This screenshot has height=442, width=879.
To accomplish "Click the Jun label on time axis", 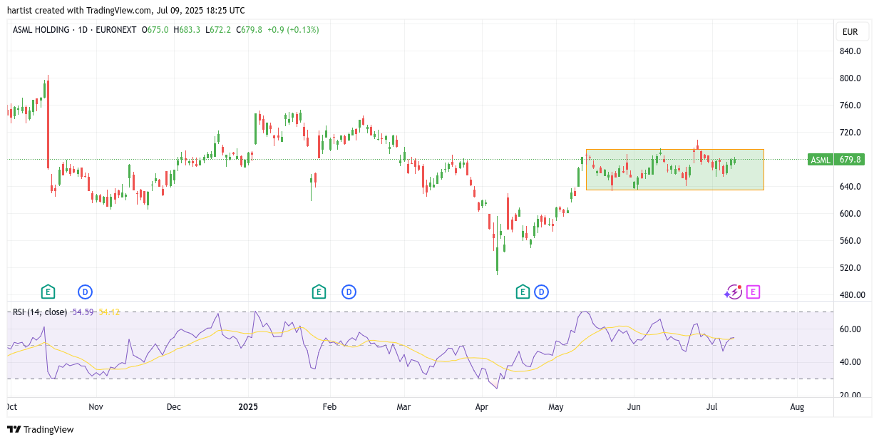I will [634, 407].
